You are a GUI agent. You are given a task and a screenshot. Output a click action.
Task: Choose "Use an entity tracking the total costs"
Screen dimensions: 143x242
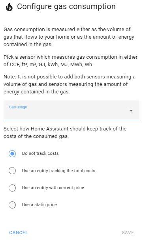(x=12, y=171)
